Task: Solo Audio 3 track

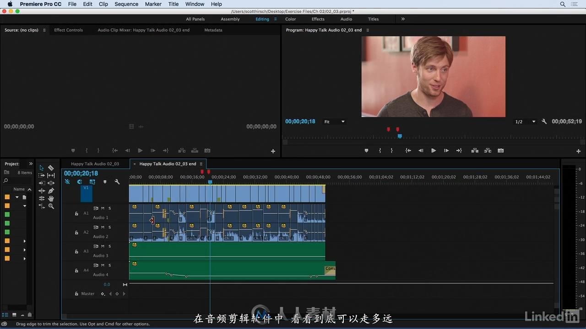Action: pos(109,246)
